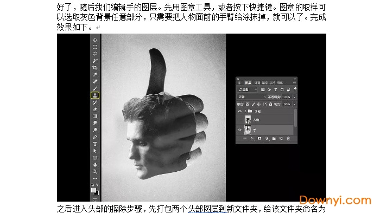The image size is (380, 213).
Task: Switch to the 通道 tab
Action: [257, 82]
